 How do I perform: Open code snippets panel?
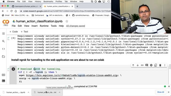(3, 49)
